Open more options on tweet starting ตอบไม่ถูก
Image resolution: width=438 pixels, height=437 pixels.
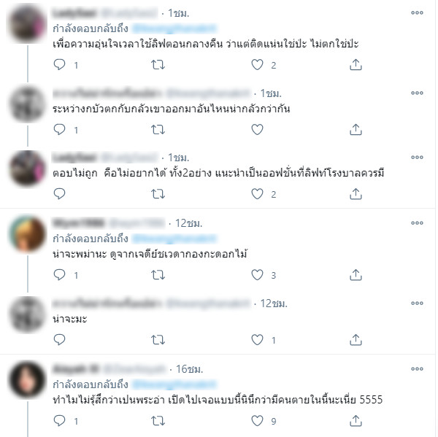coord(417,157)
